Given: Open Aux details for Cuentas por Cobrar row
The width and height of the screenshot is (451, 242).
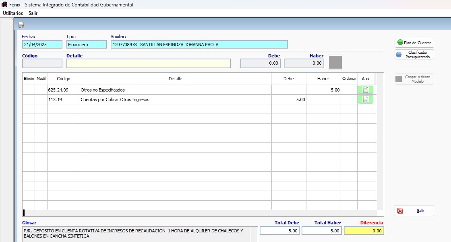Looking at the screenshot, I should [365, 100].
